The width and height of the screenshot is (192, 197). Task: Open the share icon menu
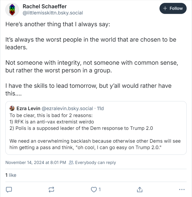(140, 189)
